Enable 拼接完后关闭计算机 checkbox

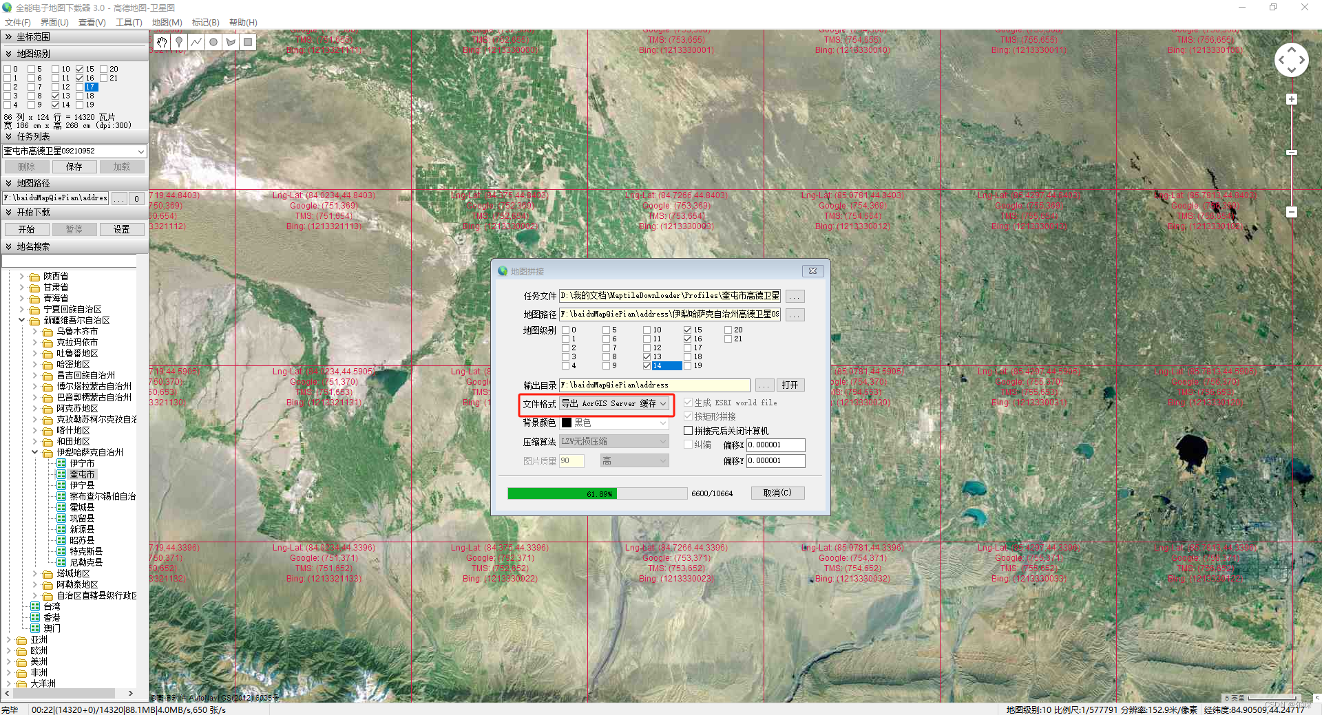[688, 431]
